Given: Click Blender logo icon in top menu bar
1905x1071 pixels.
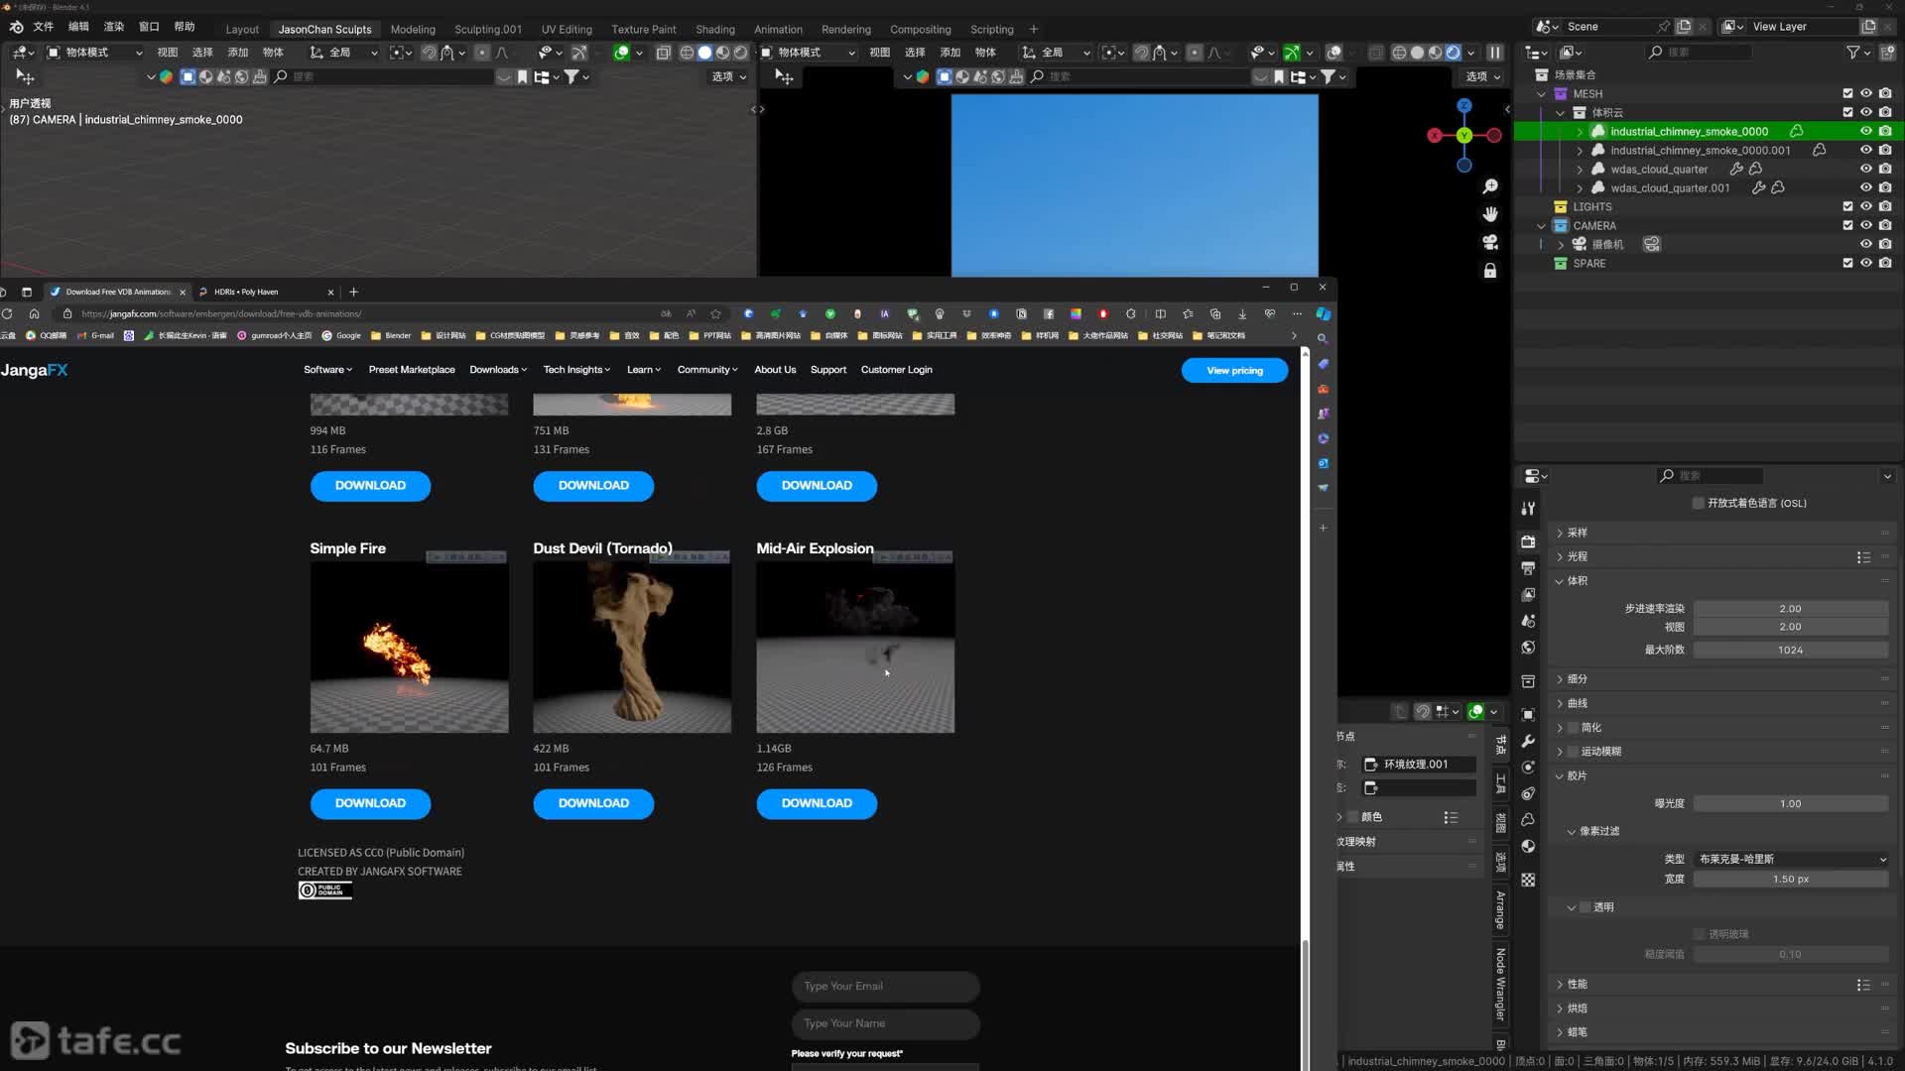Looking at the screenshot, I should click(16, 27).
